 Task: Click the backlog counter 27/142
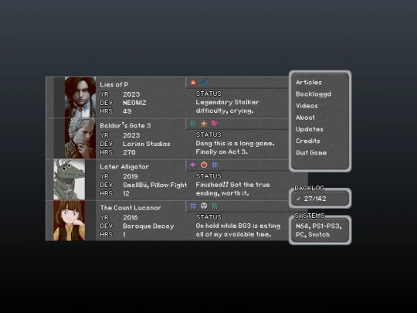[315, 199]
